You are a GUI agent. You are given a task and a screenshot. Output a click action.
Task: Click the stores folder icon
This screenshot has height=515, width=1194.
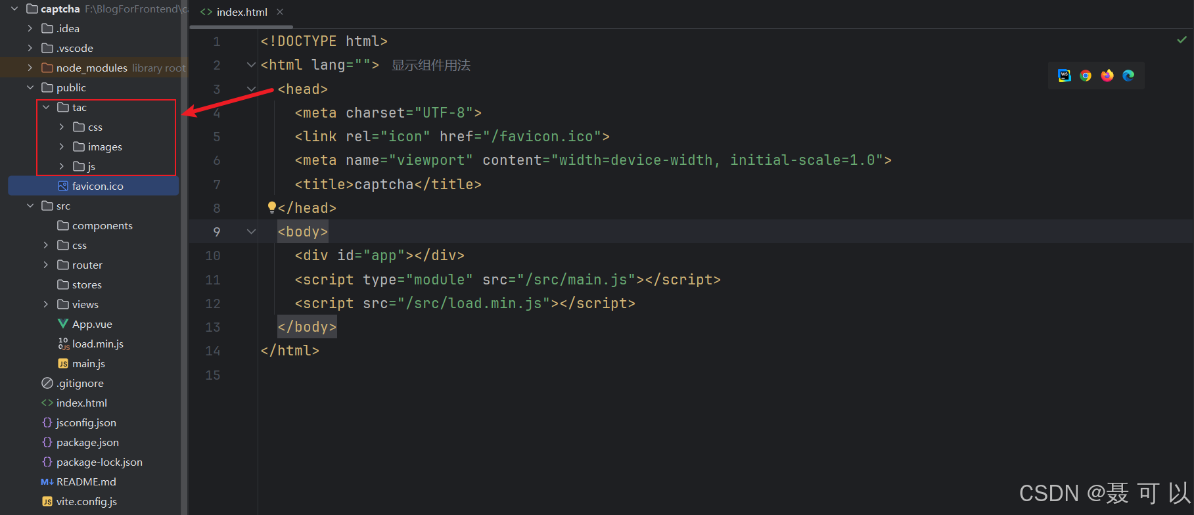pos(63,284)
